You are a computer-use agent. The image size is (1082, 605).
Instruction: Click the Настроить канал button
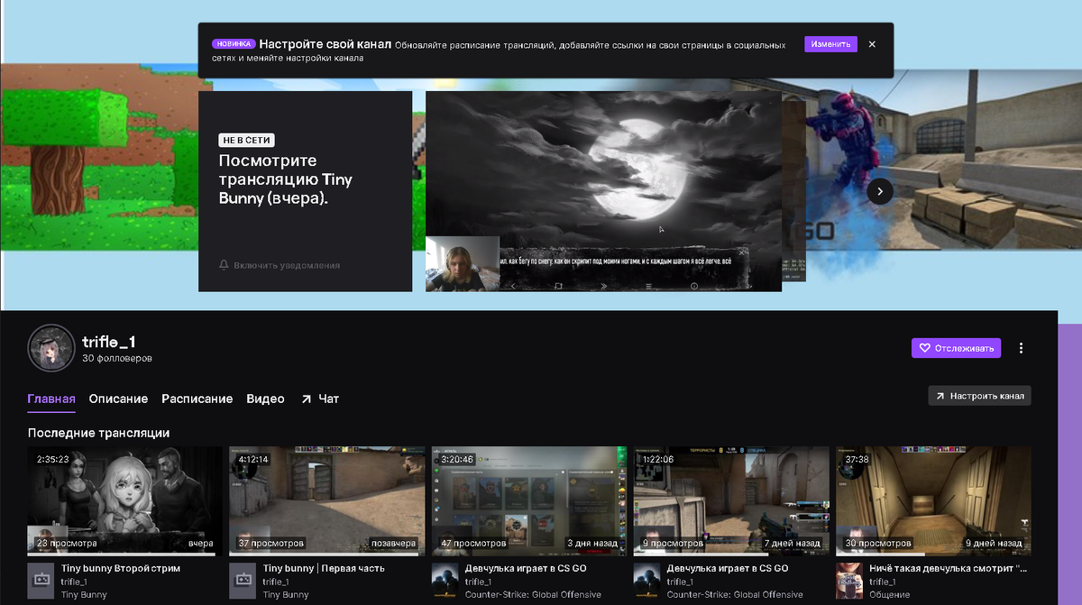click(979, 396)
